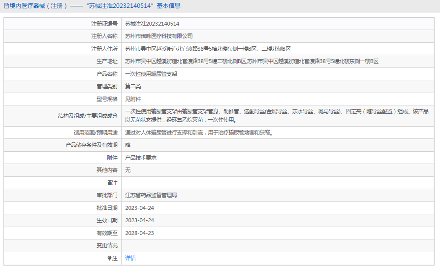Click the 备注 label
The height and width of the screenshot is (269, 440).
(112, 183)
